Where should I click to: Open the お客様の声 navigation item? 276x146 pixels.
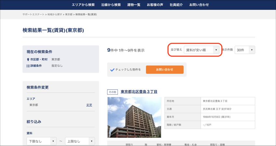pyautogui.click(x=155, y=5)
